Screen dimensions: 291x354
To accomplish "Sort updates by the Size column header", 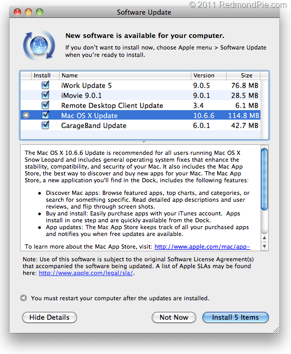I will (x=244, y=75).
